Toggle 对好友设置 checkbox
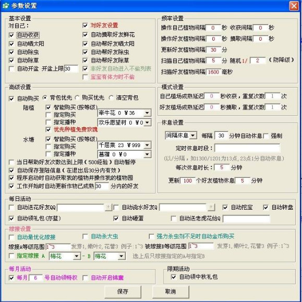The image size is (302, 302). 85,26
